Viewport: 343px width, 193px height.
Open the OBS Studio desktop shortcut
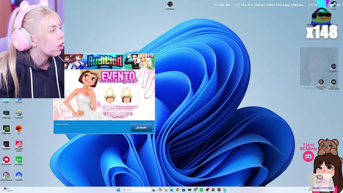pyautogui.click(x=170, y=5)
